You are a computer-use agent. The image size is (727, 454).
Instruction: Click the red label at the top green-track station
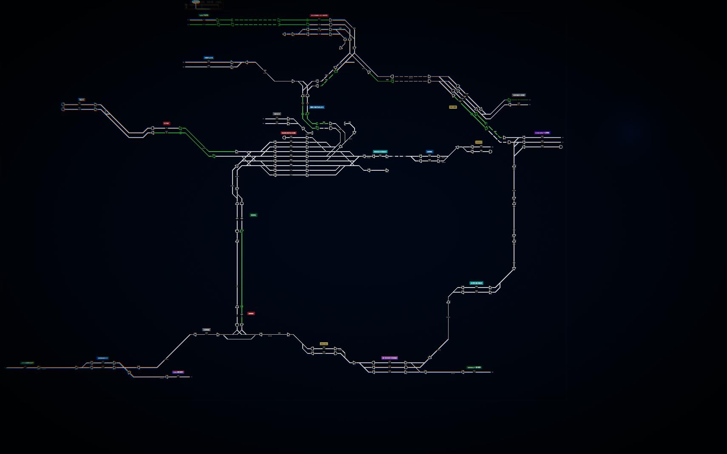(319, 15)
